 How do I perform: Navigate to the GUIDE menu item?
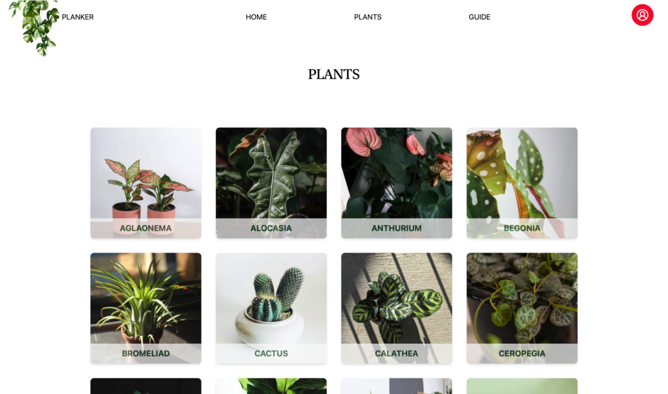(x=479, y=17)
